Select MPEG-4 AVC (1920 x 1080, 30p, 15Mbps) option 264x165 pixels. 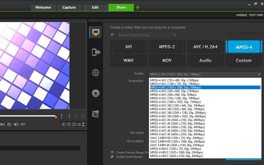(205, 87)
